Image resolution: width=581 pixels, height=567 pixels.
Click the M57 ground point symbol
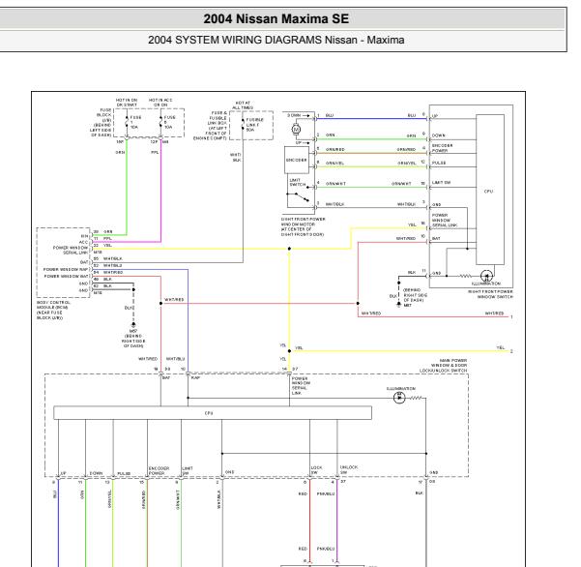(x=133, y=324)
